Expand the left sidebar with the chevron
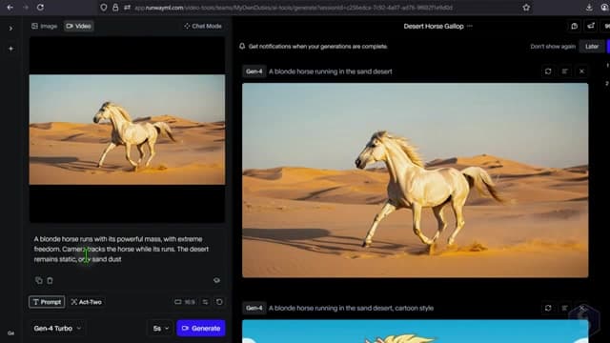Viewport: 610px width, 343px height. tap(10, 29)
